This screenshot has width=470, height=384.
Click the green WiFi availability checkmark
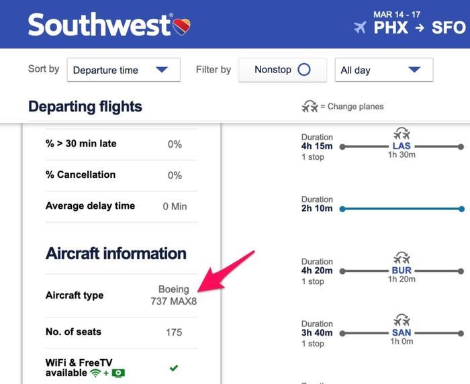174,368
